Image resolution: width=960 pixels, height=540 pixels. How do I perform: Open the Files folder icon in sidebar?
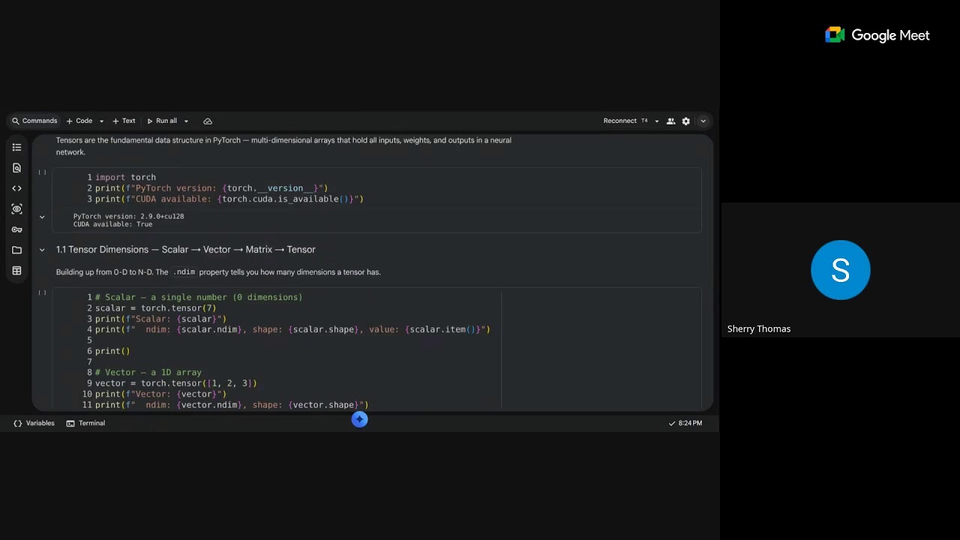[x=16, y=250]
